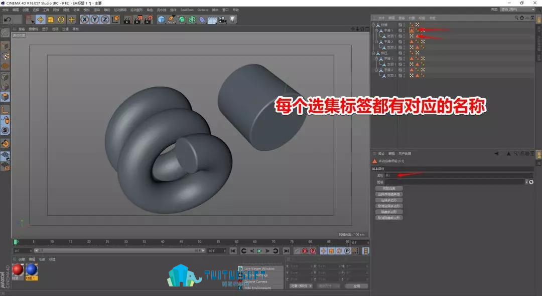Switch to Points mode
Screen dimensions: 542x296
click(x=5, y=77)
